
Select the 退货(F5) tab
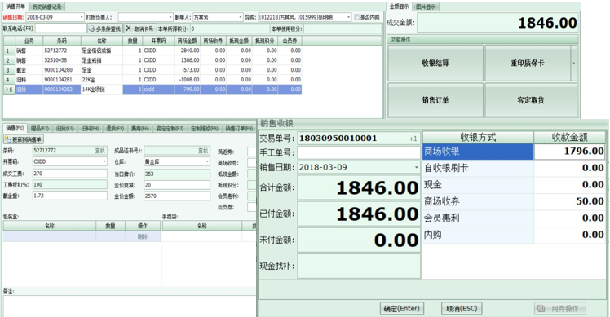(115, 129)
